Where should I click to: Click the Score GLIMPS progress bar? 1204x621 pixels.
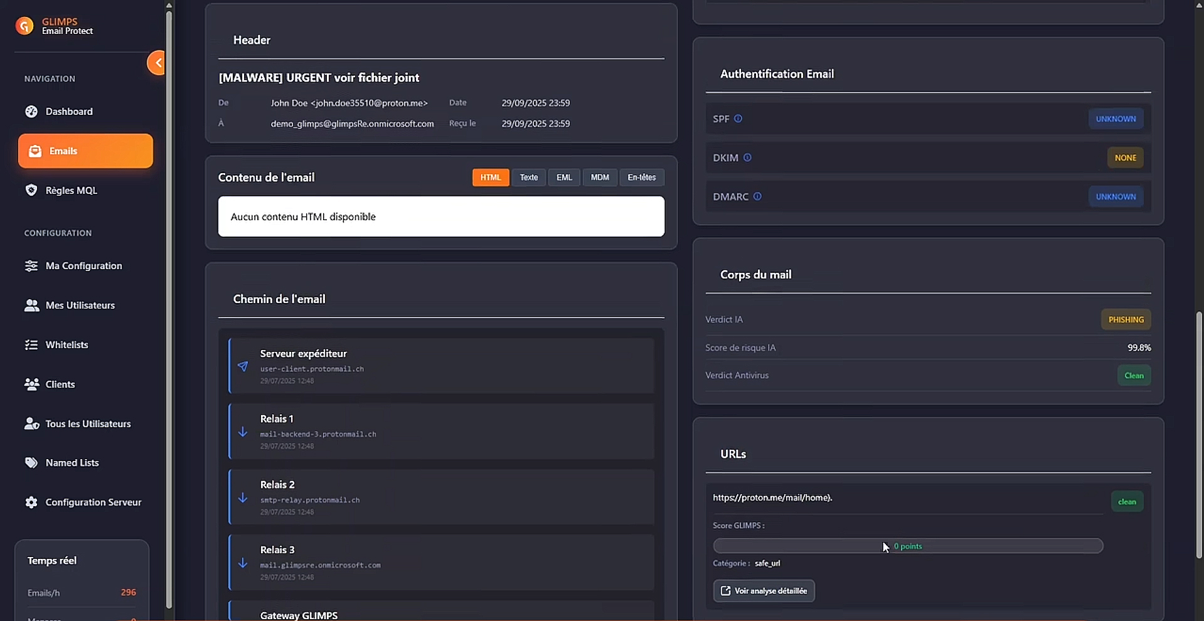[x=907, y=546]
